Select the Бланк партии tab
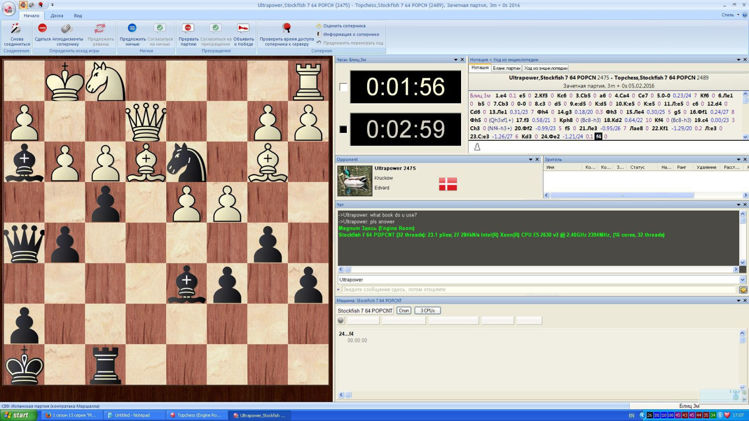749x421 pixels. click(x=507, y=68)
